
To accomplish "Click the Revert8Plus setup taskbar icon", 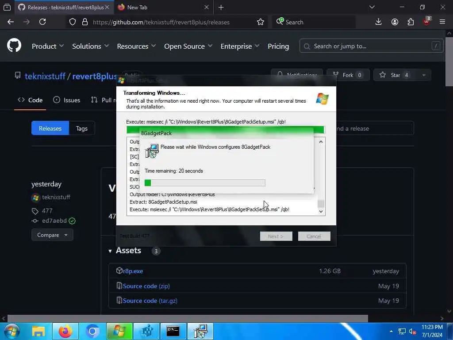I will pyautogui.click(x=119, y=331).
